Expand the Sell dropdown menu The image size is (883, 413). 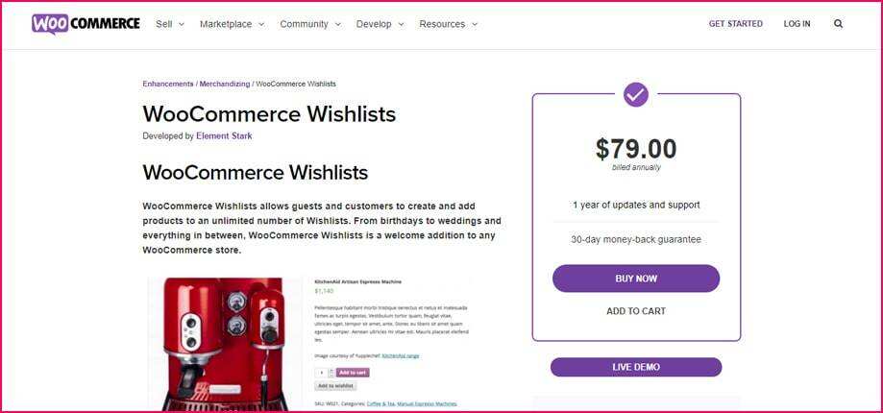pos(170,24)
